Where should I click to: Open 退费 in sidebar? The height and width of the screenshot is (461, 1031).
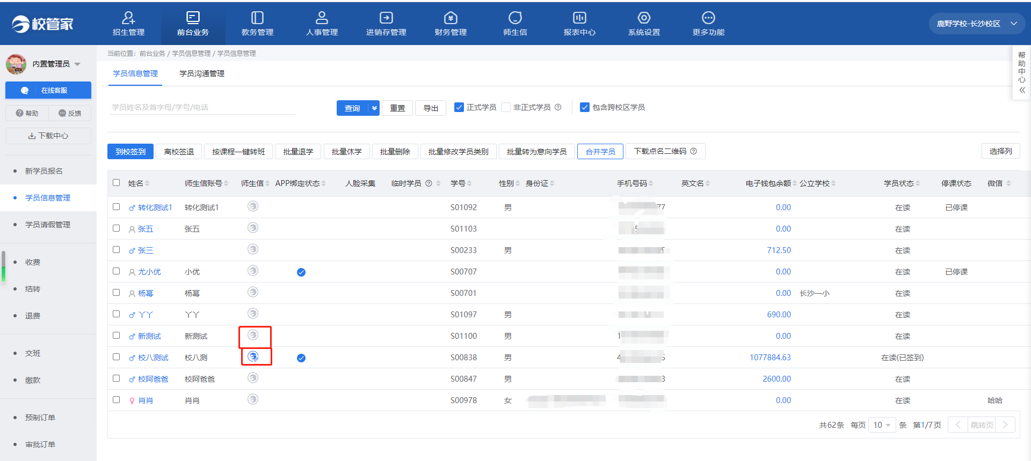[x=33, y=316]
